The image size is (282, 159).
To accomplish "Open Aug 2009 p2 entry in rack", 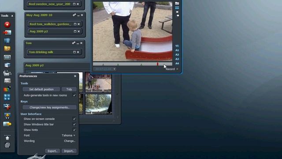I will point(39,31).
